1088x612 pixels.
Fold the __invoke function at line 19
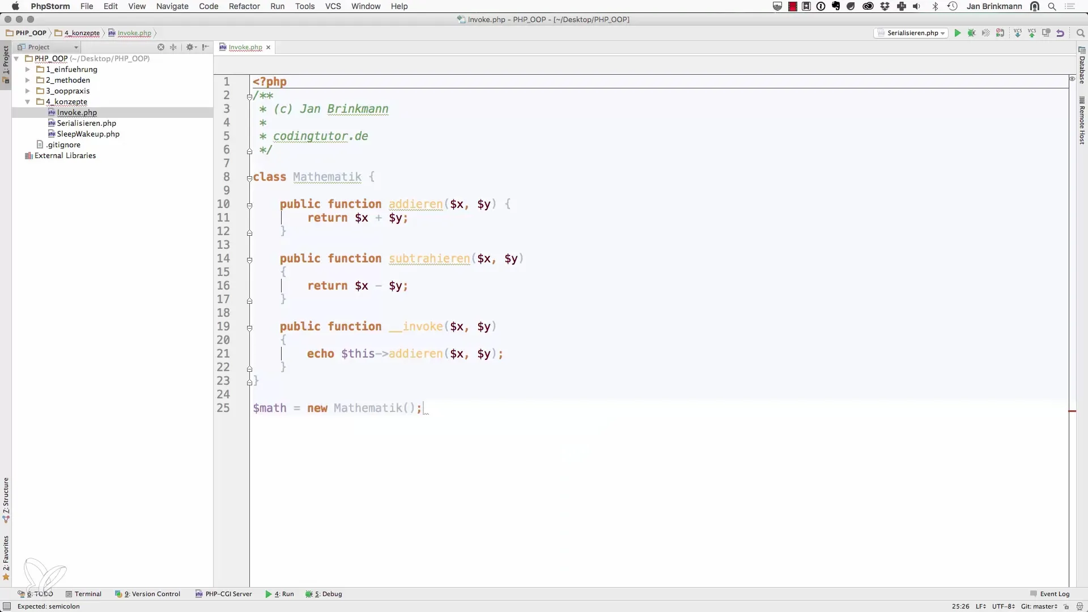(x=249, y=328)
